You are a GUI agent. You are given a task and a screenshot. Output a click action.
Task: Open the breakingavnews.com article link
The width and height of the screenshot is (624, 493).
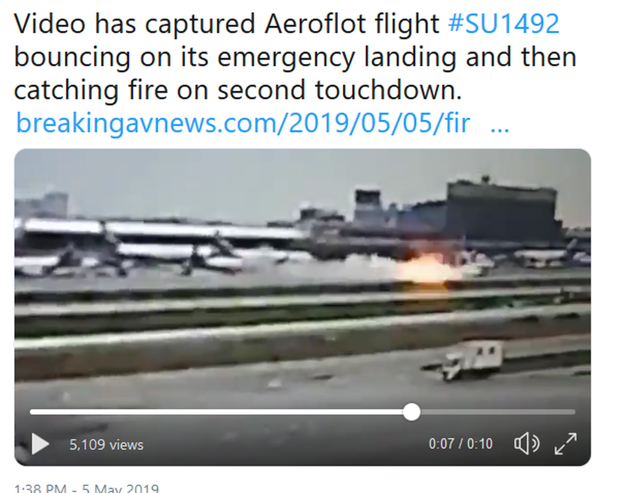[243, 123]
